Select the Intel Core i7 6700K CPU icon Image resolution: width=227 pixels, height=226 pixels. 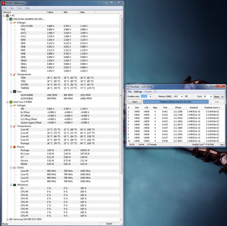click(x=11, y=102)
